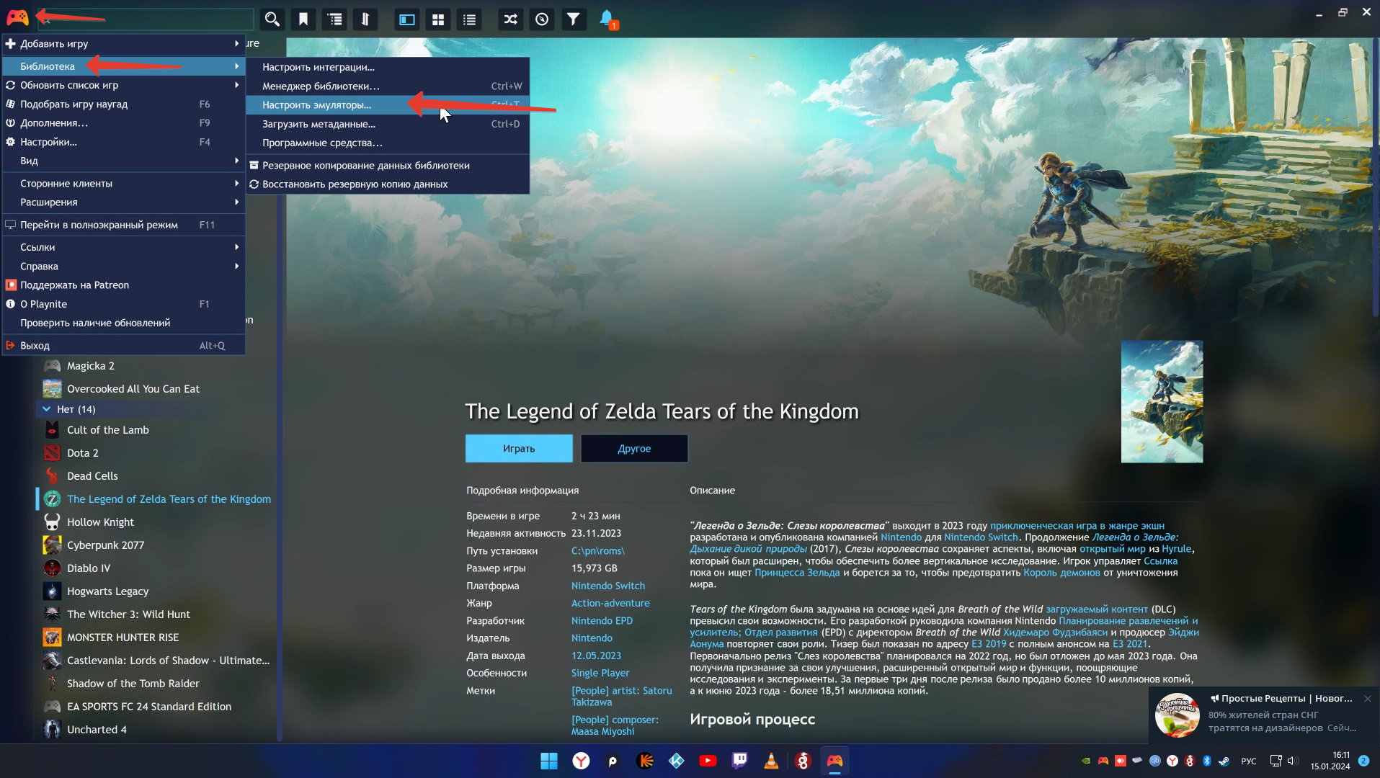Open YouTube app in taskbar
The height and width of the screenshot is (778, 1380).
click(708, 761)
